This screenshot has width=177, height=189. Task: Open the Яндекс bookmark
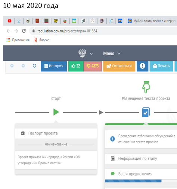click(x=41, y=40)
